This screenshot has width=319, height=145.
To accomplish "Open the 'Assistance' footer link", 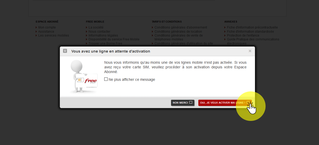I will click(x=46, y=32).
